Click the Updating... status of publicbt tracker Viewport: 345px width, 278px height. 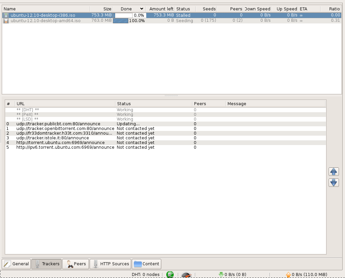128,124
